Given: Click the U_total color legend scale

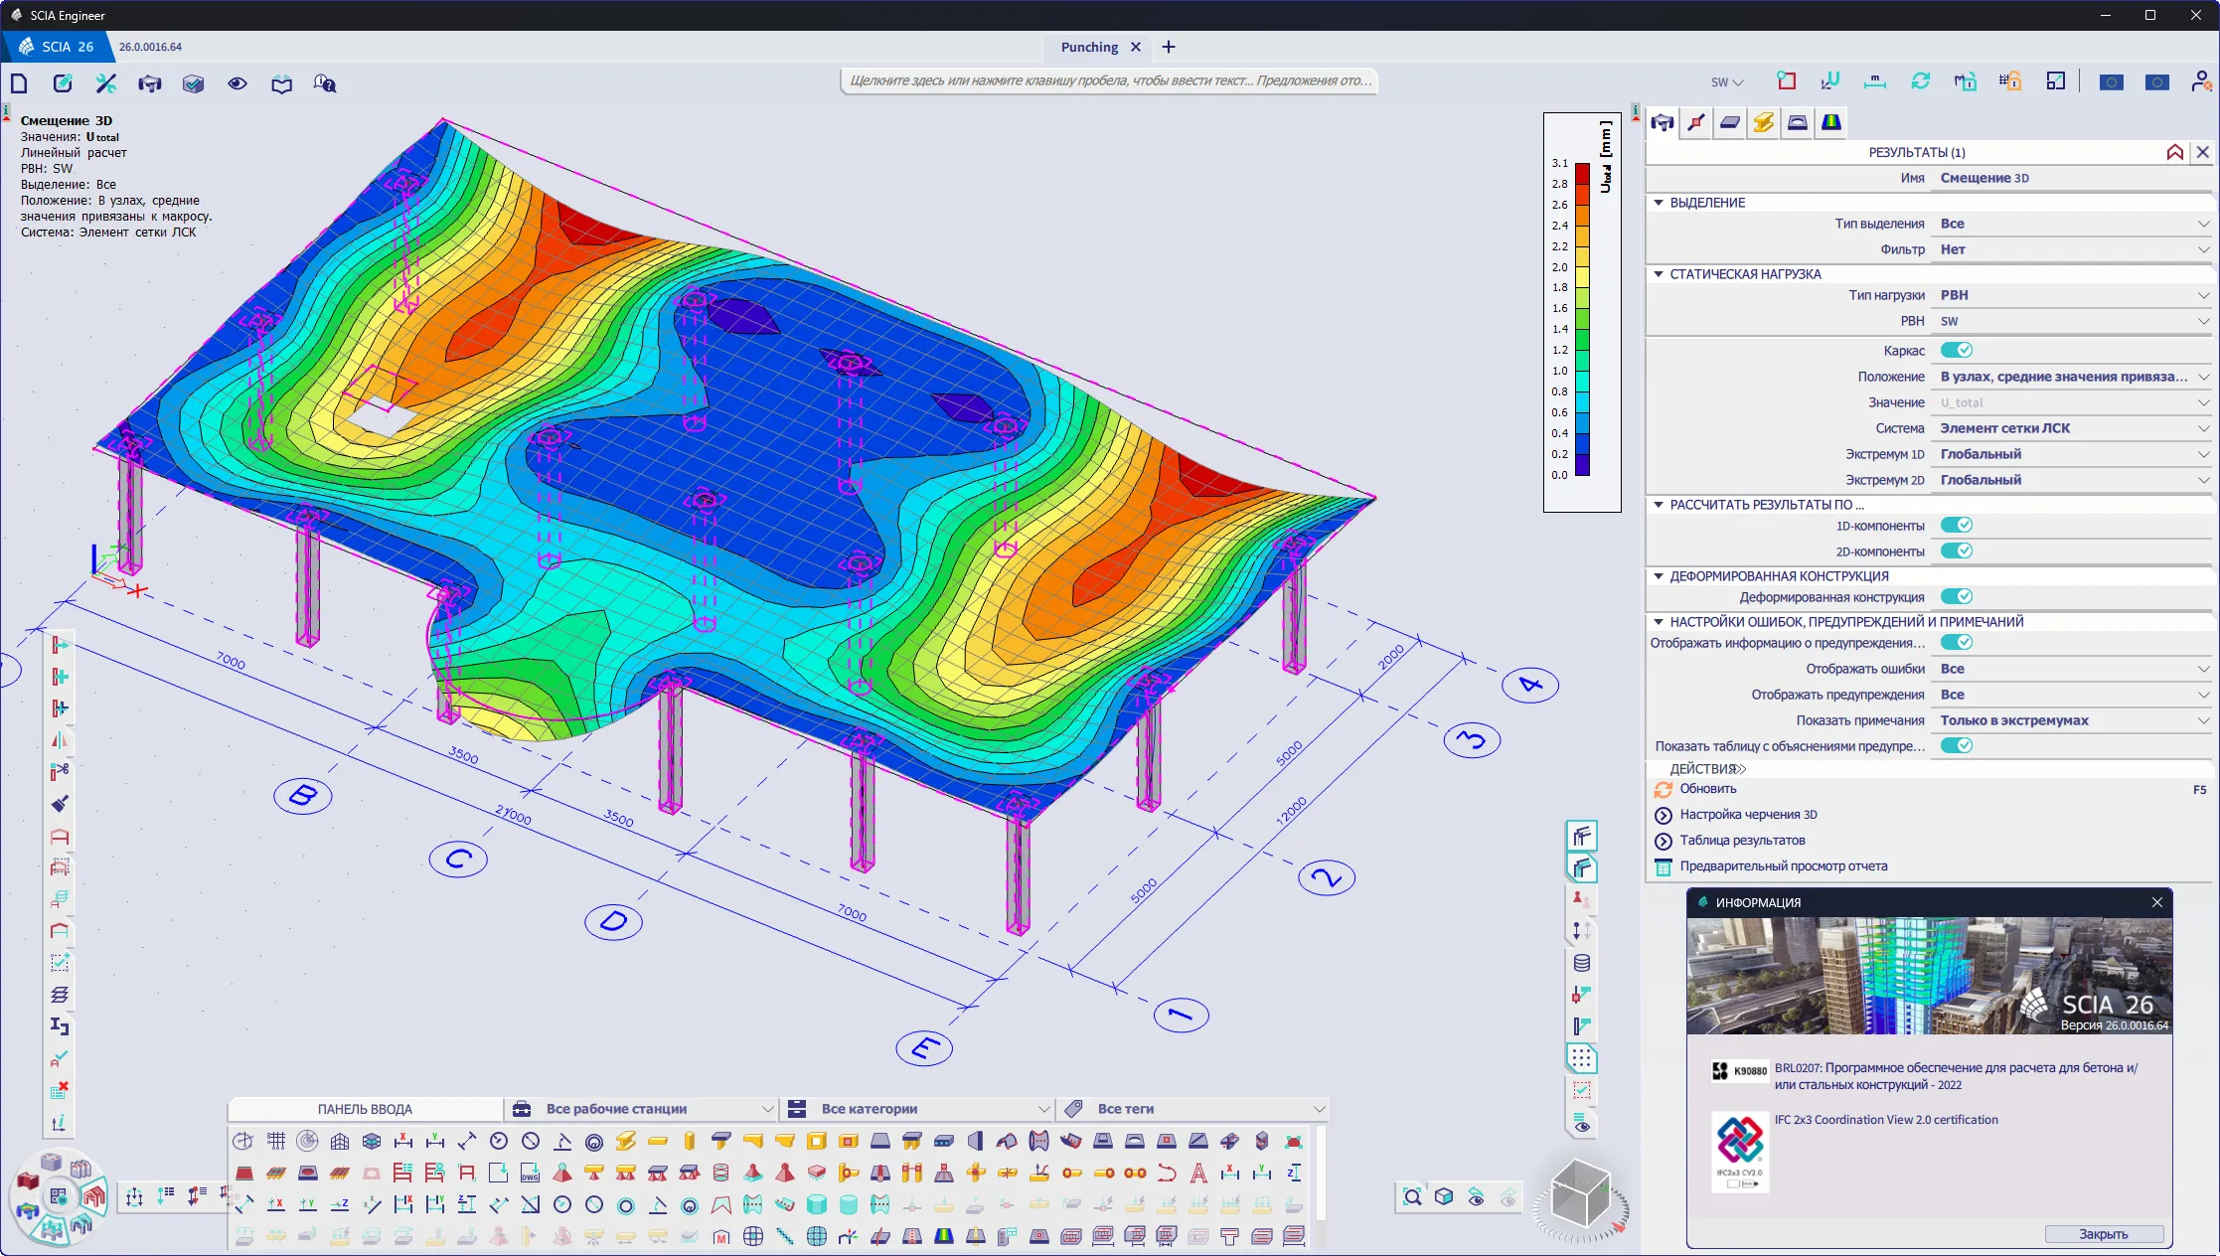Looking at the screenshot, I should click(1580, 318).
